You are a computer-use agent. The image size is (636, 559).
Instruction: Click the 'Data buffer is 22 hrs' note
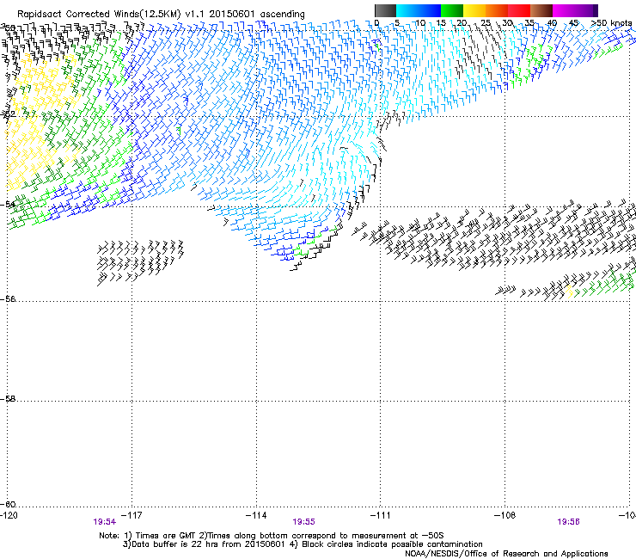pyautogui.click(x=303, y=544)
